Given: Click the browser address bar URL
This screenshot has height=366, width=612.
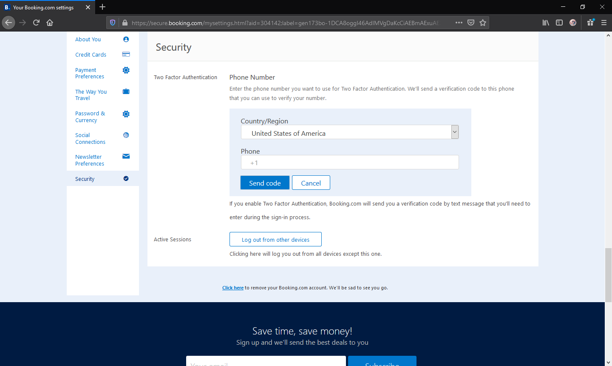Looking at the screenshot, I should click(x=285, y=23).
